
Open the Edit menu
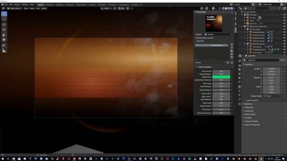pos(11,4)
